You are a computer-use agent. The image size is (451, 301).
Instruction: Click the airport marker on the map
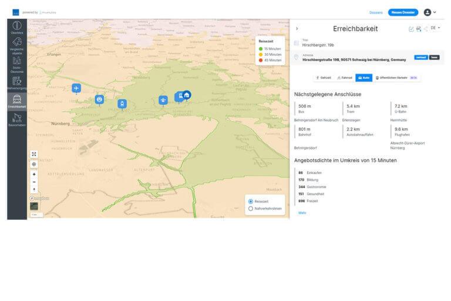pyautogui.click(x=76, y=88)
